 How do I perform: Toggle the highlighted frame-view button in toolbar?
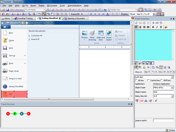pyautogui.click(x=141, y=10)
